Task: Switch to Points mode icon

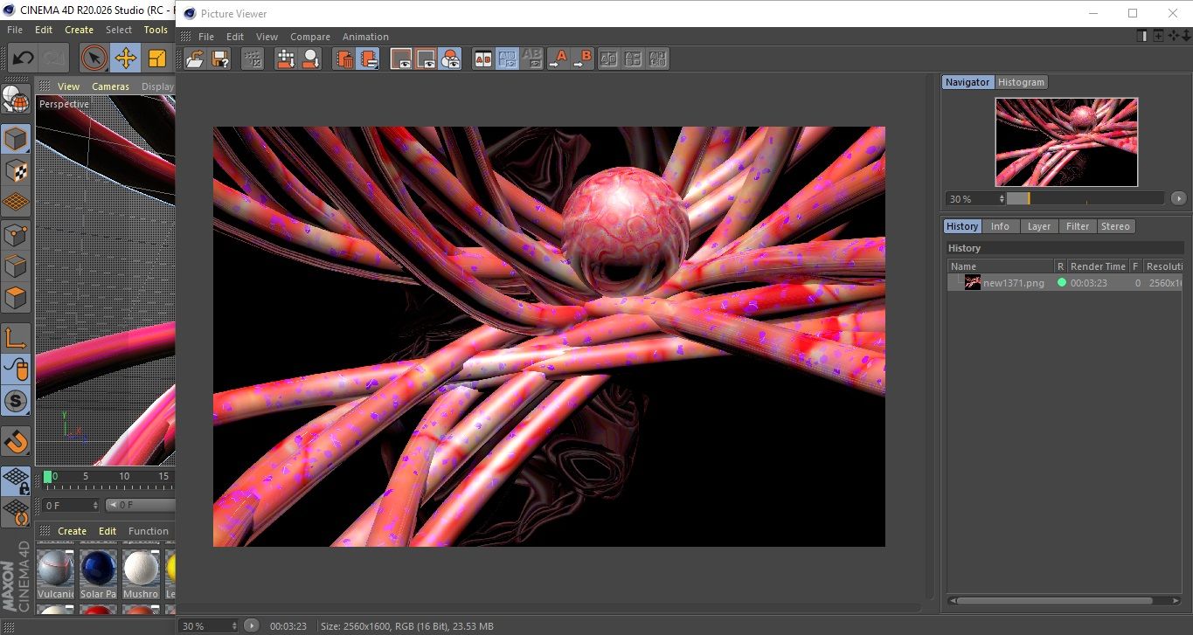Action: coord(16,235)
